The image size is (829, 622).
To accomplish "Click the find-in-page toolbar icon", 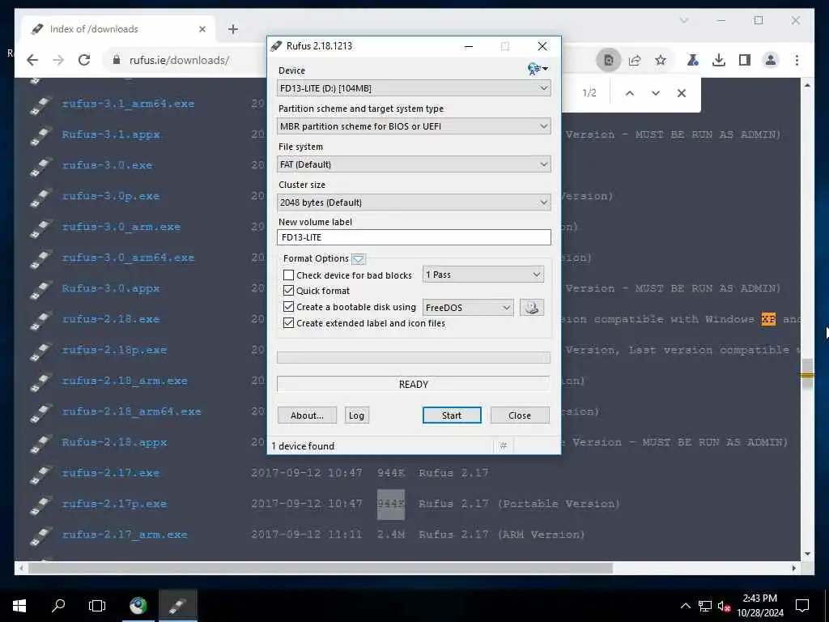I will (x=609, y=60).
